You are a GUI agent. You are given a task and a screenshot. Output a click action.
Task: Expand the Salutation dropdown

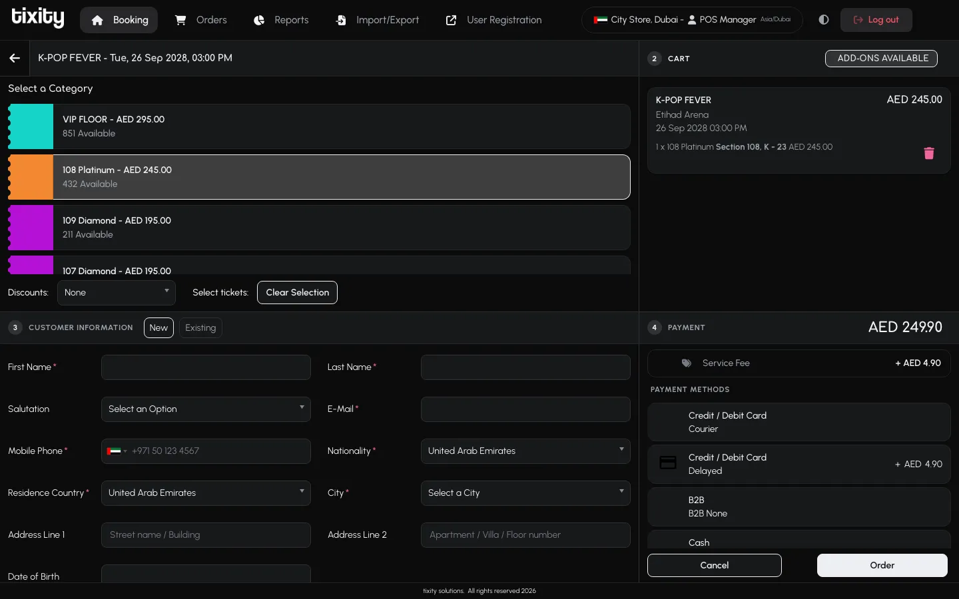pyautogui.click(x=206, y=409)
